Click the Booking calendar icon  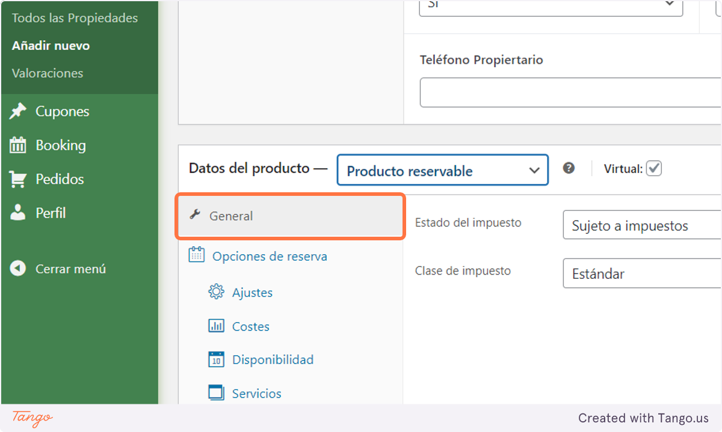coord(18,145)
